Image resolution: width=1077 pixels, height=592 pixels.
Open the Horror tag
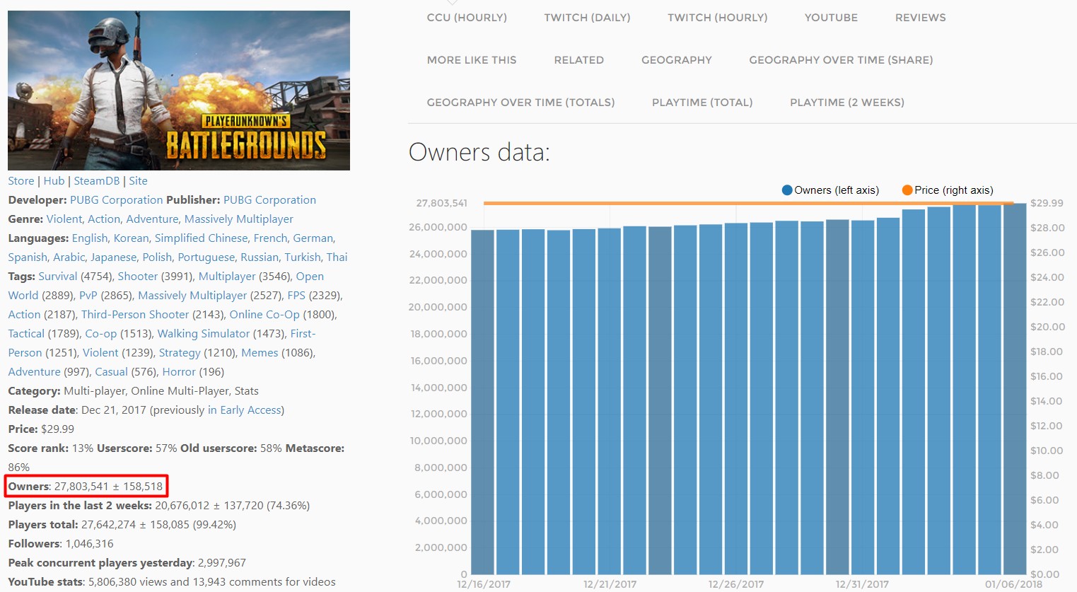pyautogui.click(x=179, y=372)
